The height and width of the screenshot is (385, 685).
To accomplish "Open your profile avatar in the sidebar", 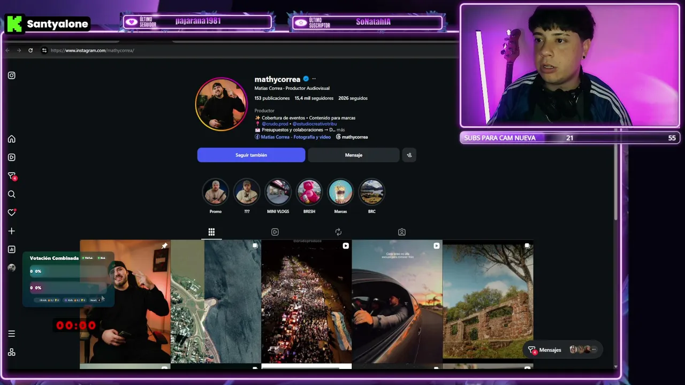I will pos(12,267).
